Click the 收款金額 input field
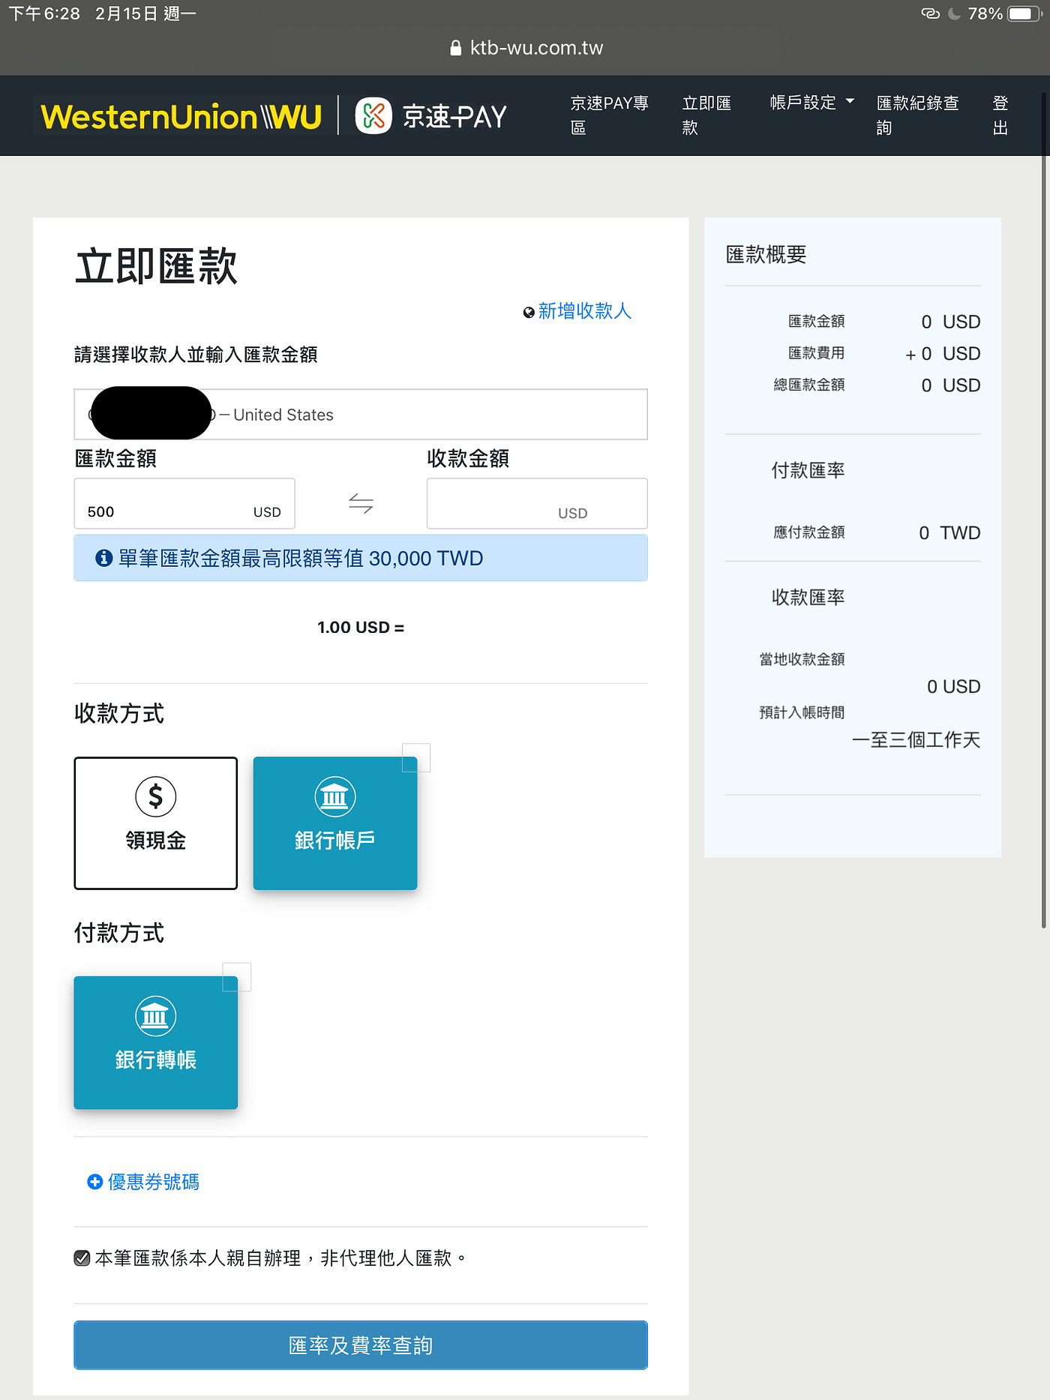The image size is (1050, 1400). (537, 504)
